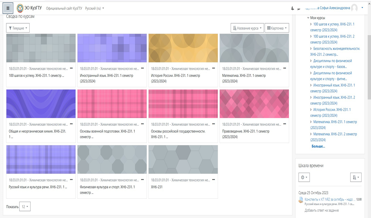Open three-dots menu for 100 шагов к успеху card

(71, 68)
